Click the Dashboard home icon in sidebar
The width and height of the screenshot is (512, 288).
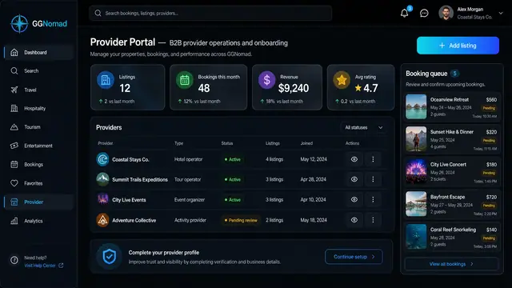pyautogui.click(x=14, y=52)
